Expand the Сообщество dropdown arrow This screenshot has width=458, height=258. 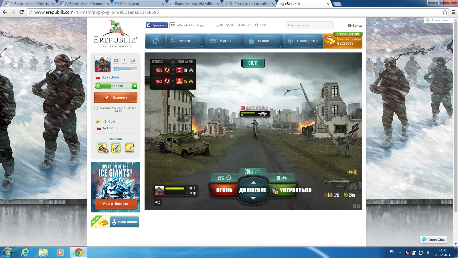(x=320, y=46)
